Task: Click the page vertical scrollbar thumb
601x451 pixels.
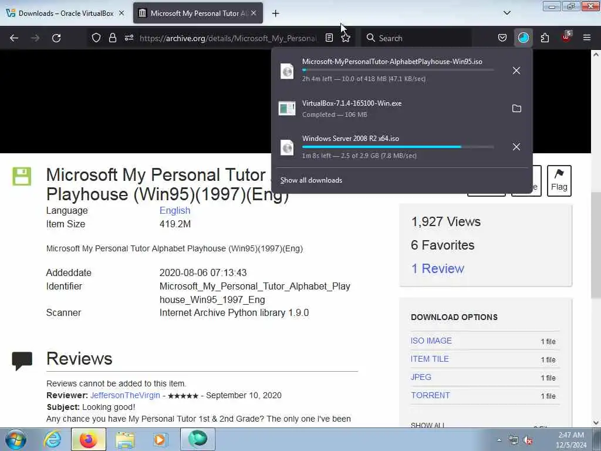Action: click(596, 245)
